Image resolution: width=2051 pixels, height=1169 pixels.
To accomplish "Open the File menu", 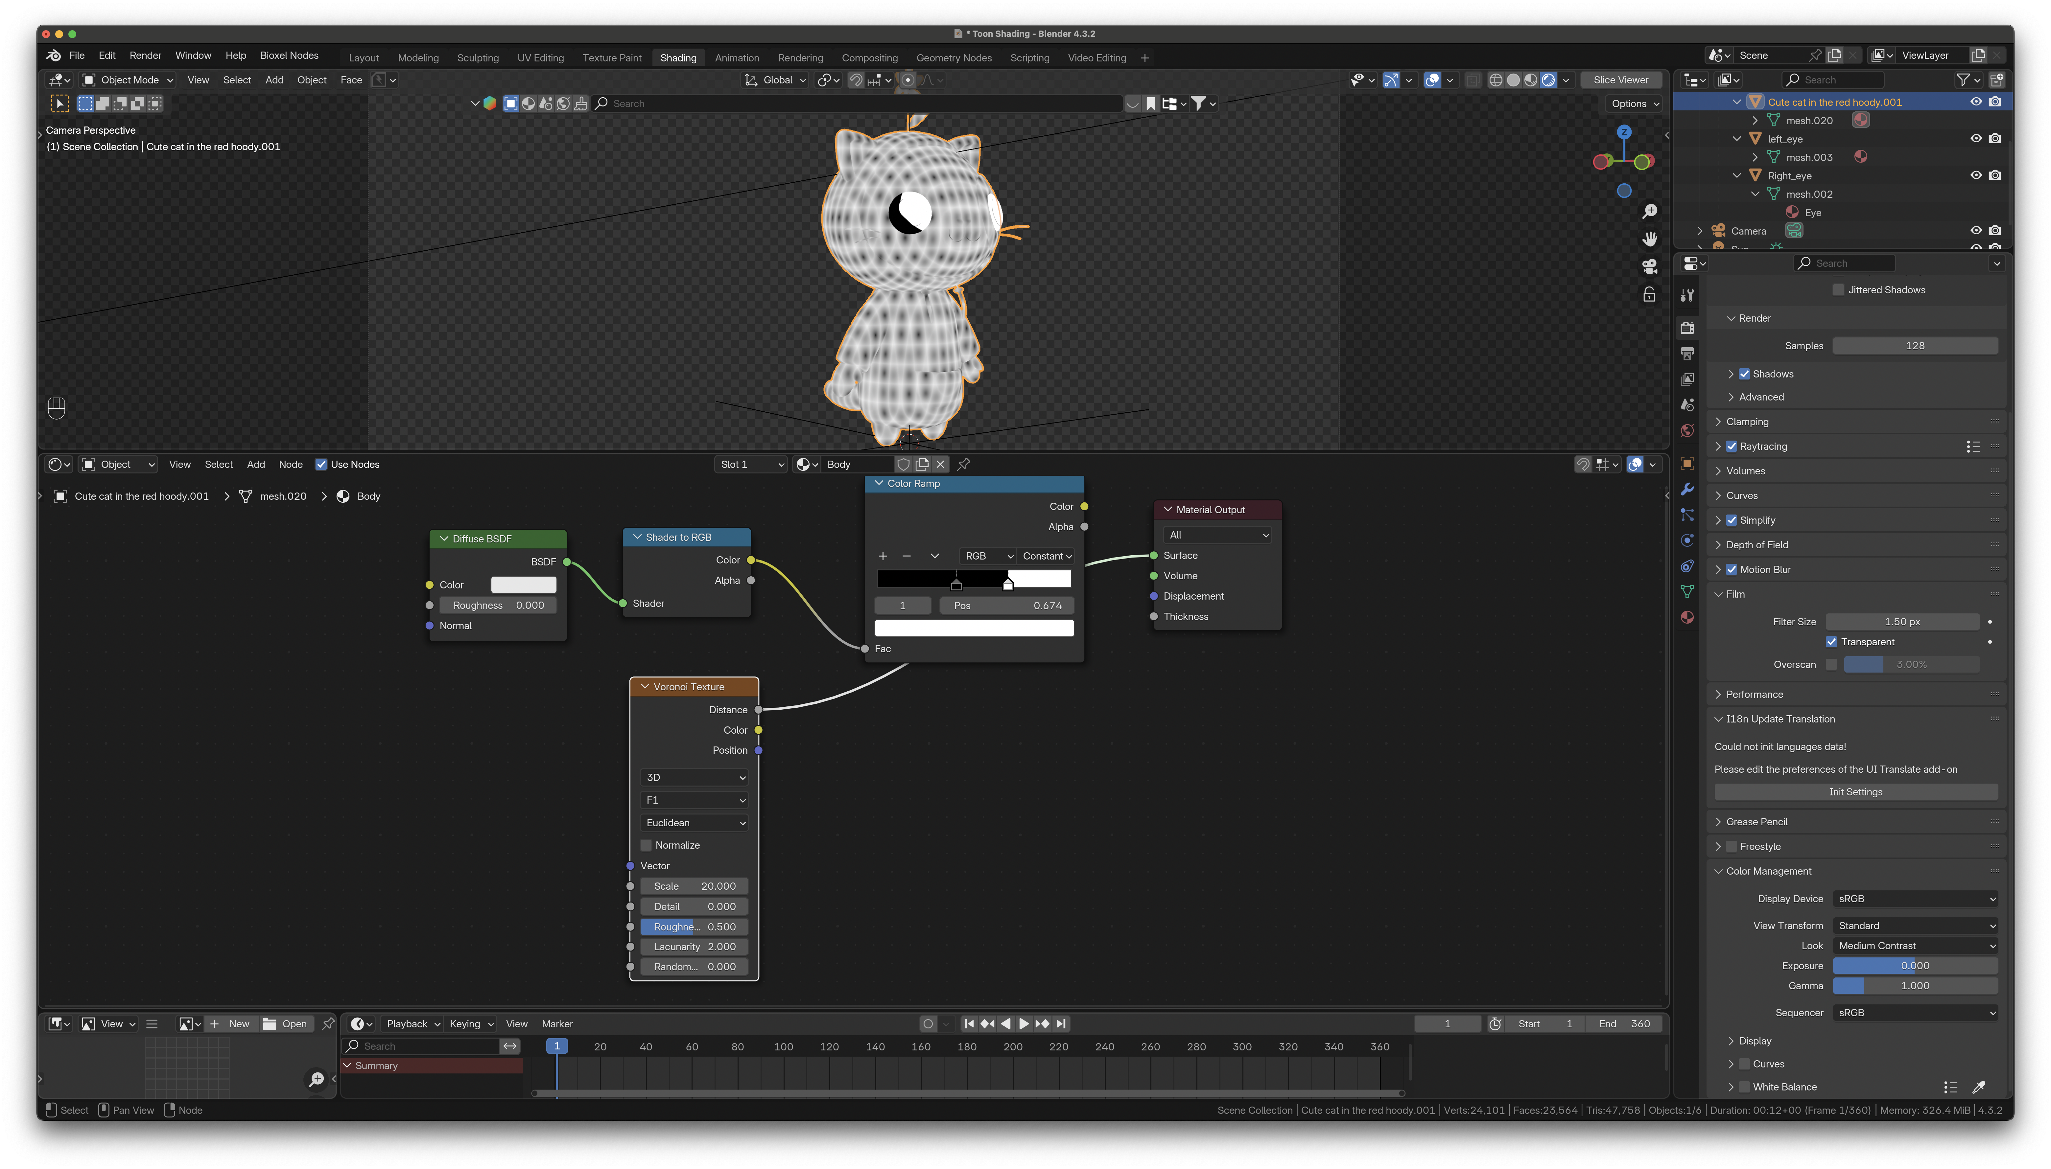I will point(77,56).
